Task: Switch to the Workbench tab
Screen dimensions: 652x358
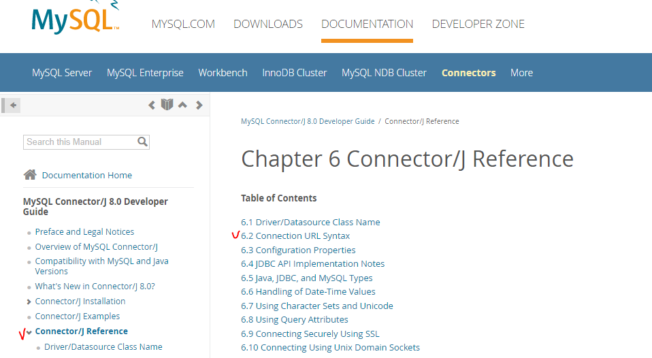Action: coord(223,73)
